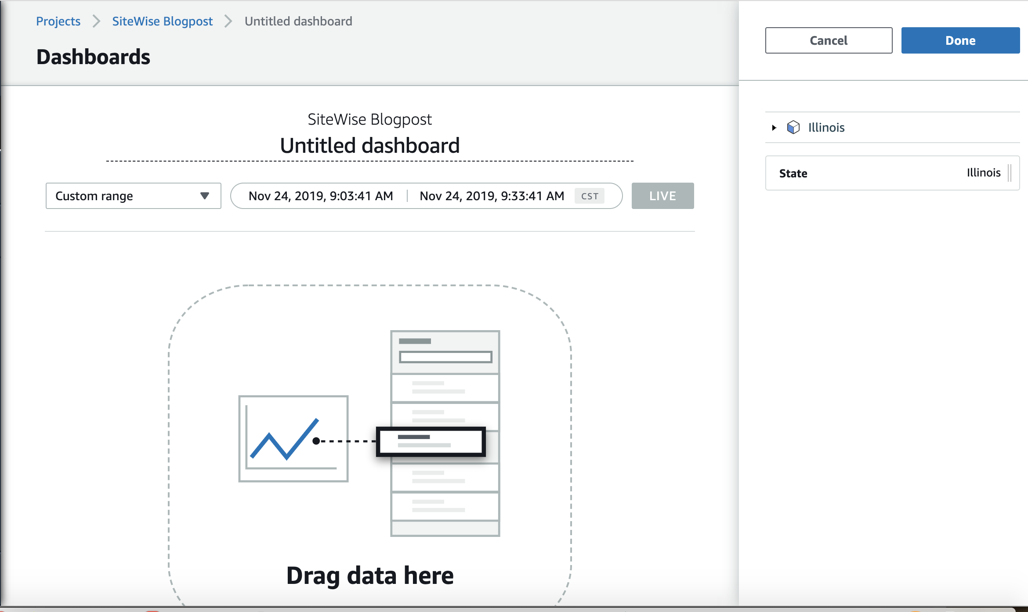Edit the Untitled dashboard title field

coord(369,146)
